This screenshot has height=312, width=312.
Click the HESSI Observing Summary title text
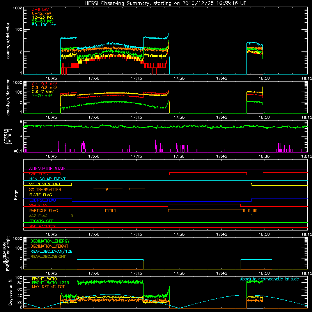pos(165,4)
